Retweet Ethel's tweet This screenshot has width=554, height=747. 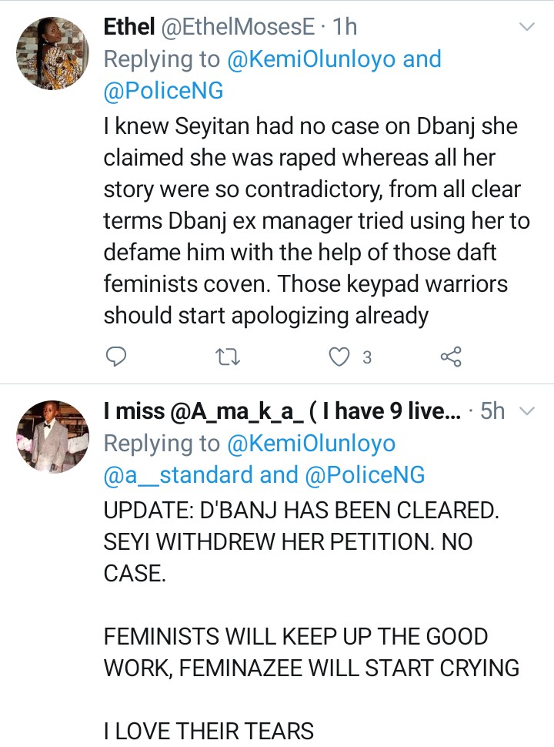coord(227,357)
